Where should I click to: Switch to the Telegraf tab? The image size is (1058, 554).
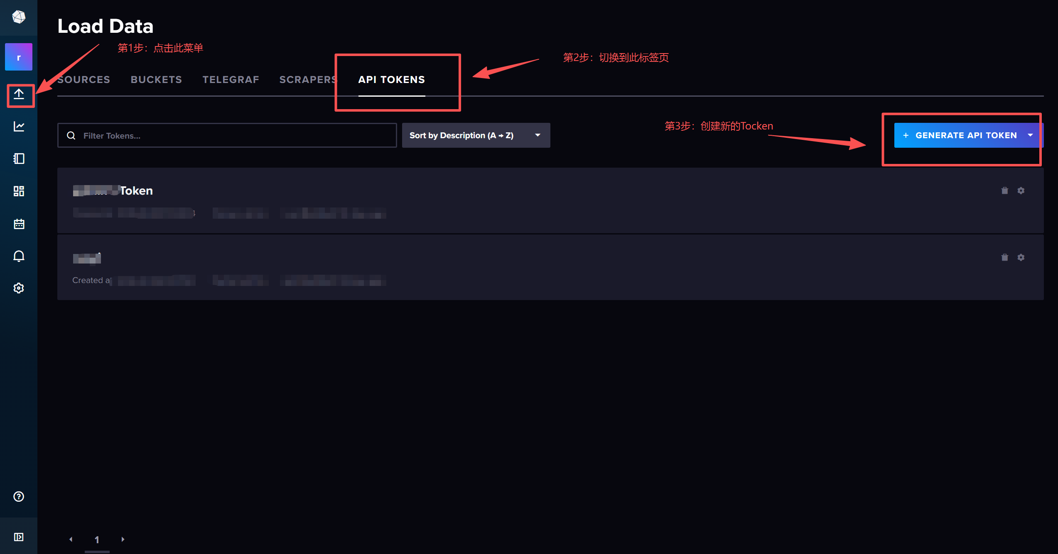click(231, 80)
